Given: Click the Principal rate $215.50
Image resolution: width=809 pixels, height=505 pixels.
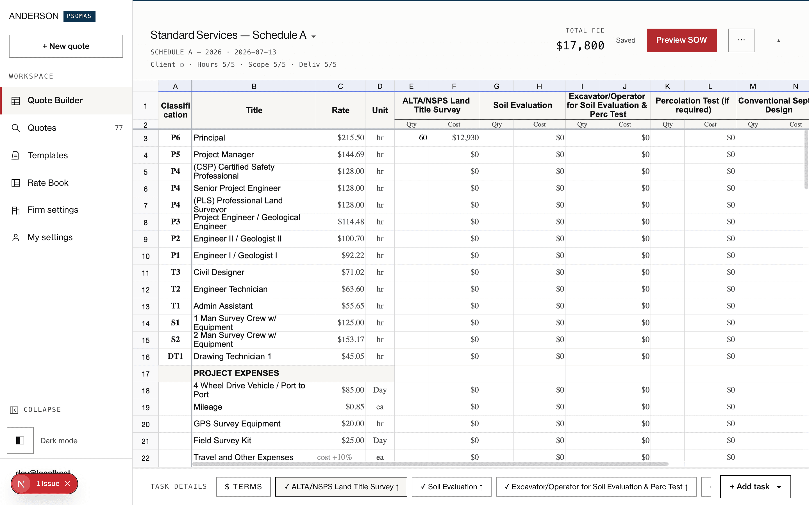Looking at the screenshot, I should click(340, 138).
